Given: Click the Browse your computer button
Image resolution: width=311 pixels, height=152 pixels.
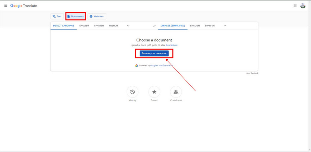Looking at the screenshot, I should [x=154, y=53].
